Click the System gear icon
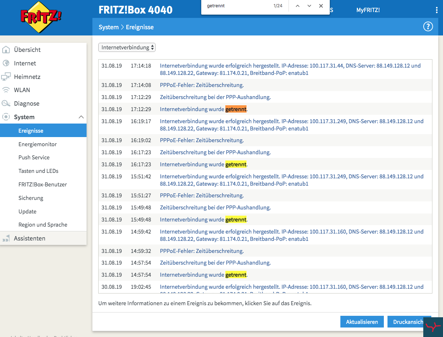Screen dimensions: 443x337 click(x=6, y=117)
